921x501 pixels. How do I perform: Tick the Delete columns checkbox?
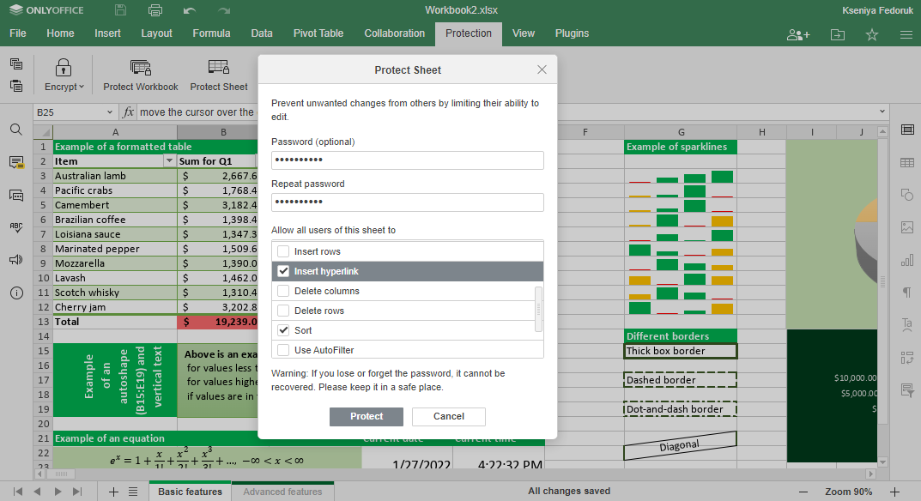(x=283, y=291)
